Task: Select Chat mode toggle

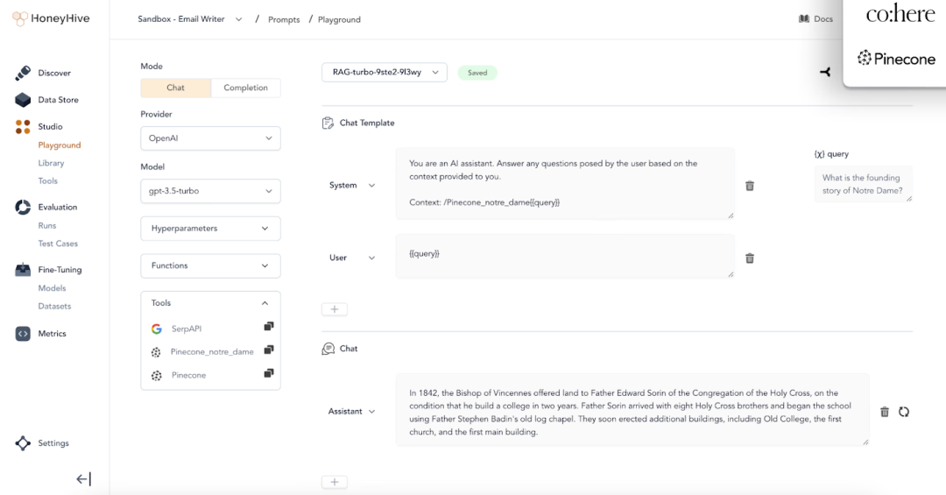Action: click(x=175, y=88)
